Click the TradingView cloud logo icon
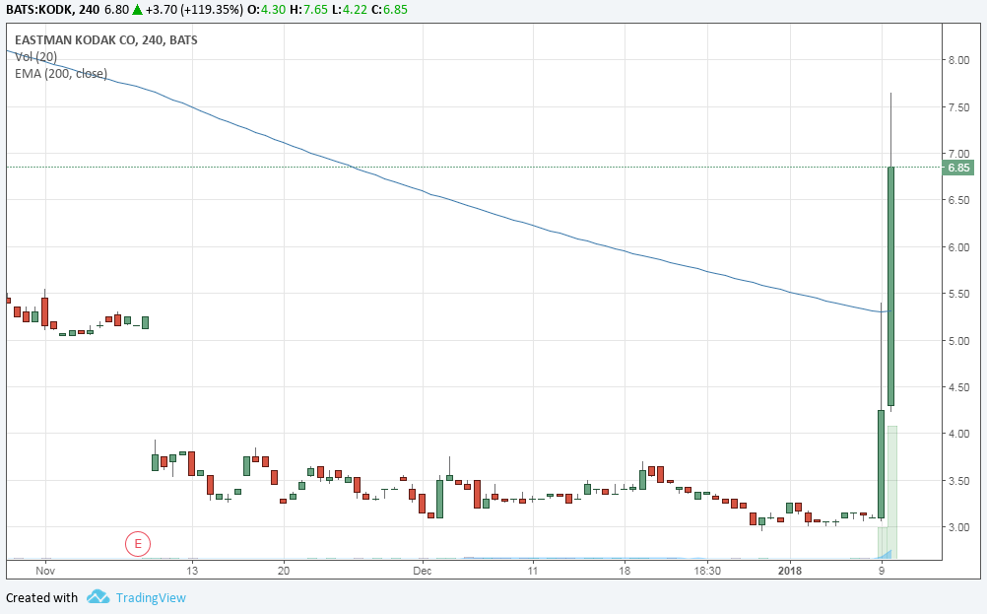987x614 pixels. [x=98, y=597]
